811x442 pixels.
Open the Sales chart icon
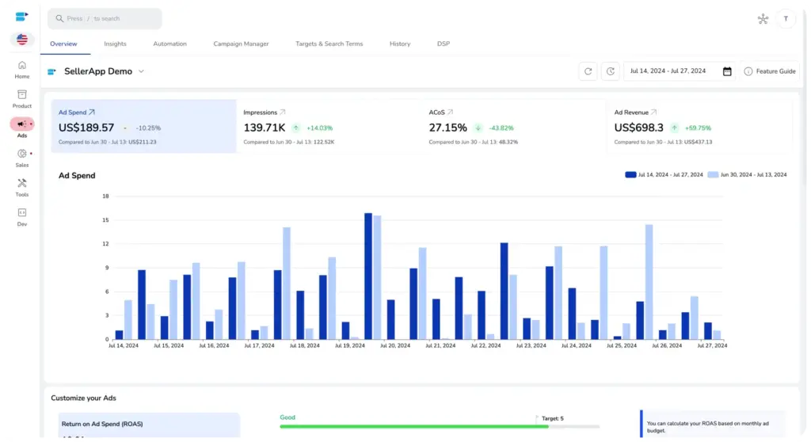point(22,154)
